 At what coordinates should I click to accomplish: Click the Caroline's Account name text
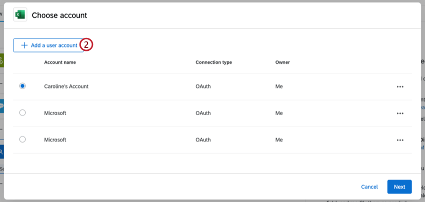click(66, 86)
